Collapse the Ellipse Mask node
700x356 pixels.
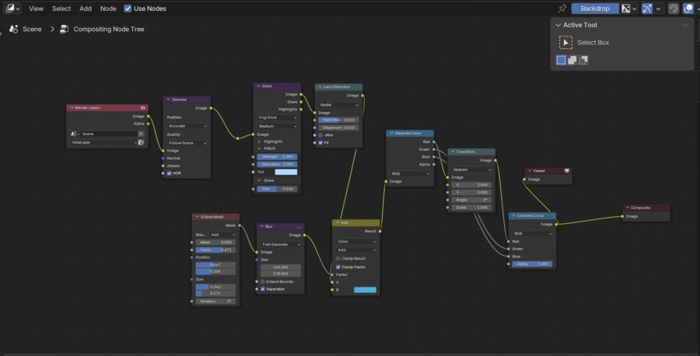point(197,217)
